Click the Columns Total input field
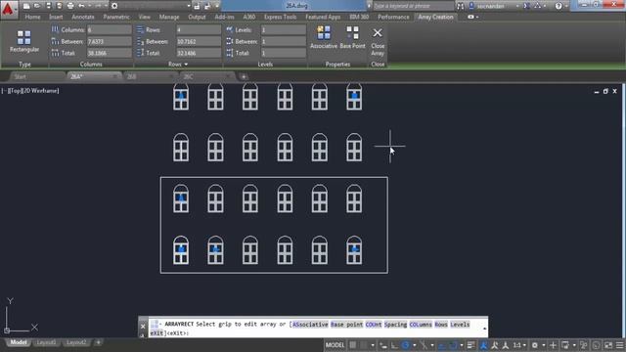The width and height of the screenshot is (626, 352). click(x=109, y=53)
